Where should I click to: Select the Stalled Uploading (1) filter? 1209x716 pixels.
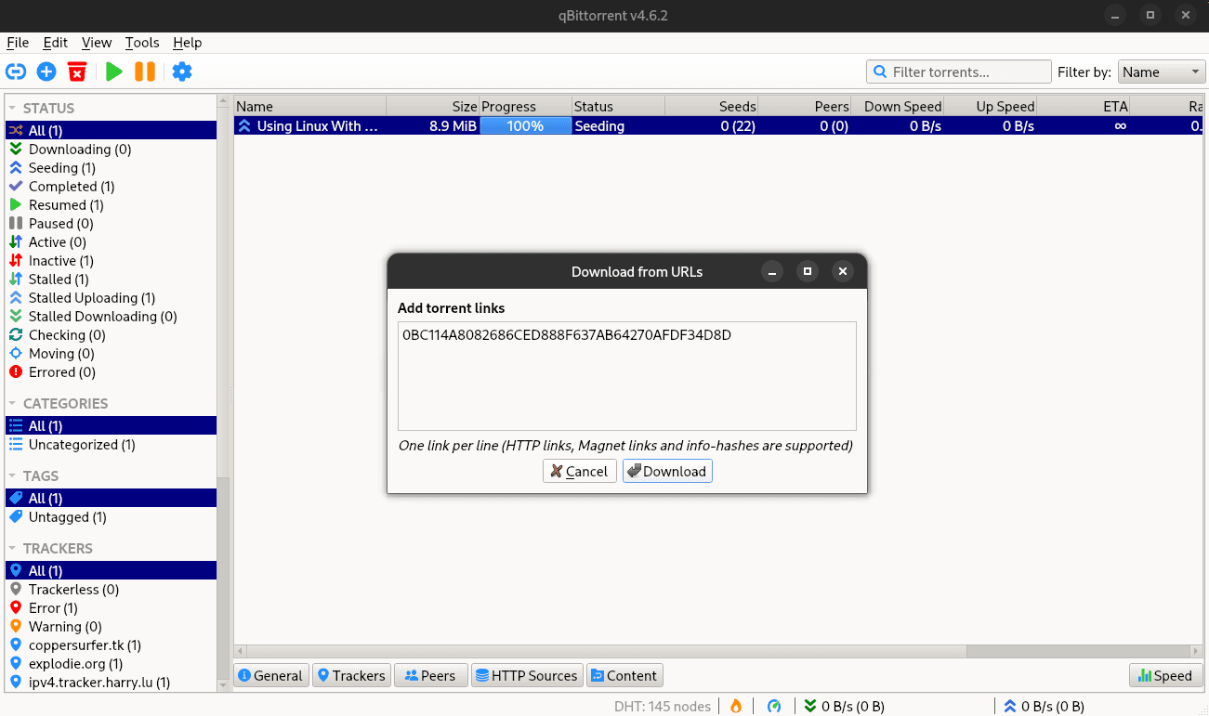coord(111,298)
